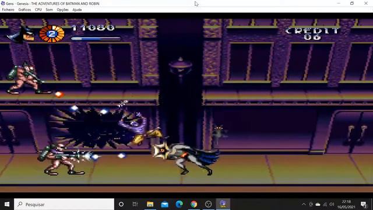Open the network status tray icon
Image resolution: width=373 pixels, height=210 pixels.
pyautogui.click(x=325, y=204)
